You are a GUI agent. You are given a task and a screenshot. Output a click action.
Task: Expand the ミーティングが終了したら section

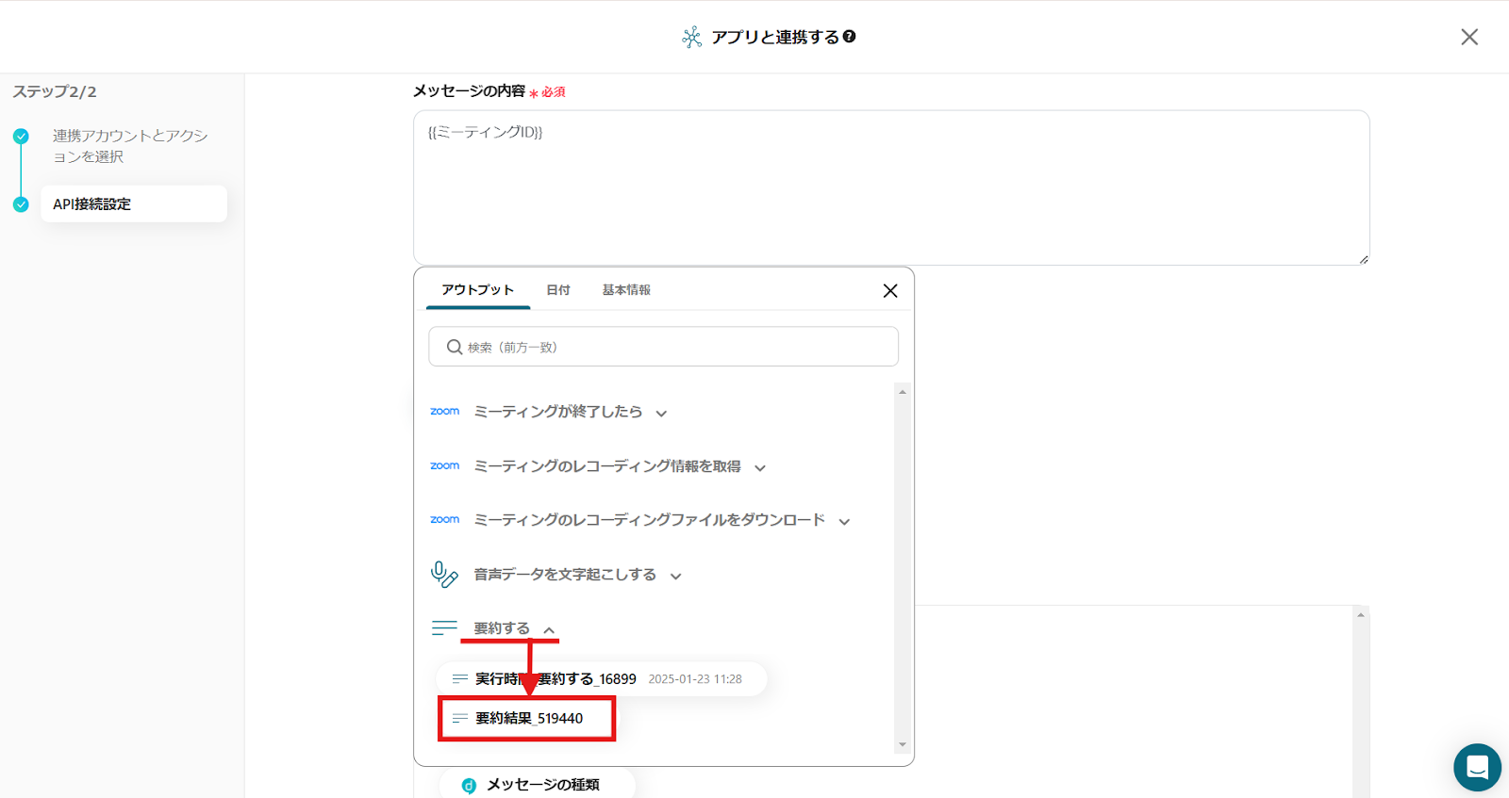661,414
